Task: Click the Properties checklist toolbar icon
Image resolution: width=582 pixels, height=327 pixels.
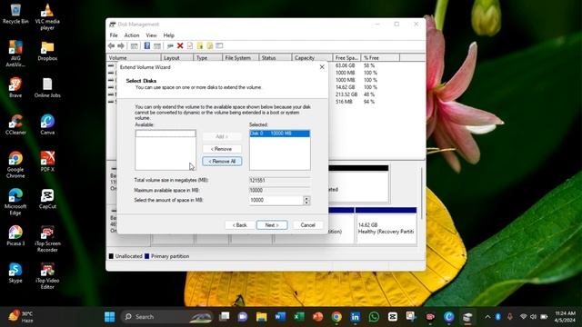Action: coord(190,45)
